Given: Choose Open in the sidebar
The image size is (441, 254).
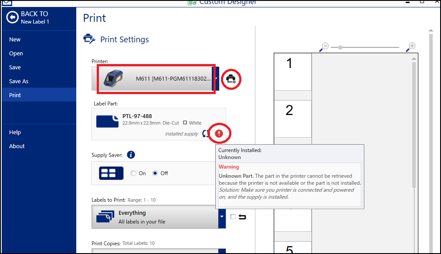Looking at the screenshot, I should [x=16, y=54].
